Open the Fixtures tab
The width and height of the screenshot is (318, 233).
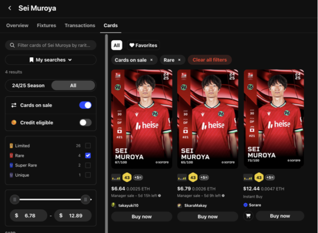point(47,25)
